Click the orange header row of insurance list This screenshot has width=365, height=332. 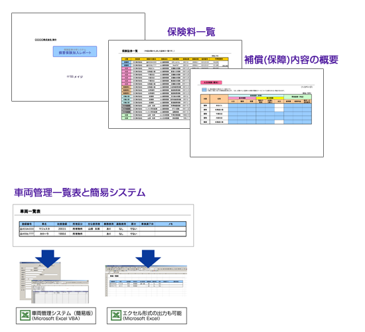pos(175,59)
